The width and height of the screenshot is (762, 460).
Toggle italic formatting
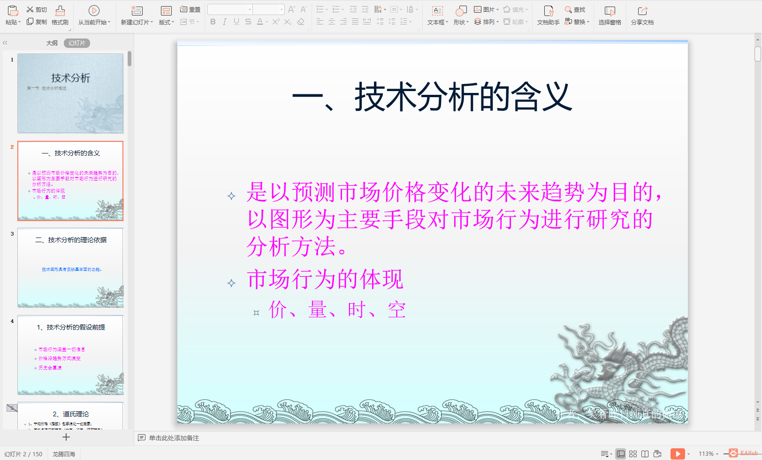pyautogui.click(x=224, y=22)
